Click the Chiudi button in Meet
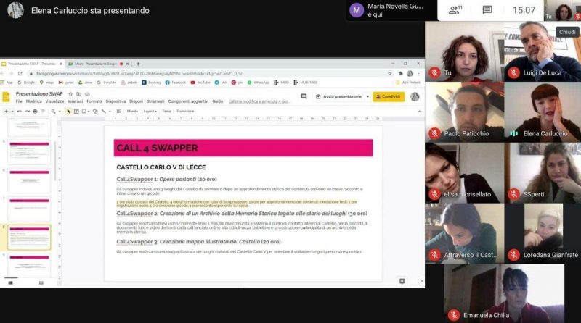Screen dimensions: 581x323 coord(567,32)
